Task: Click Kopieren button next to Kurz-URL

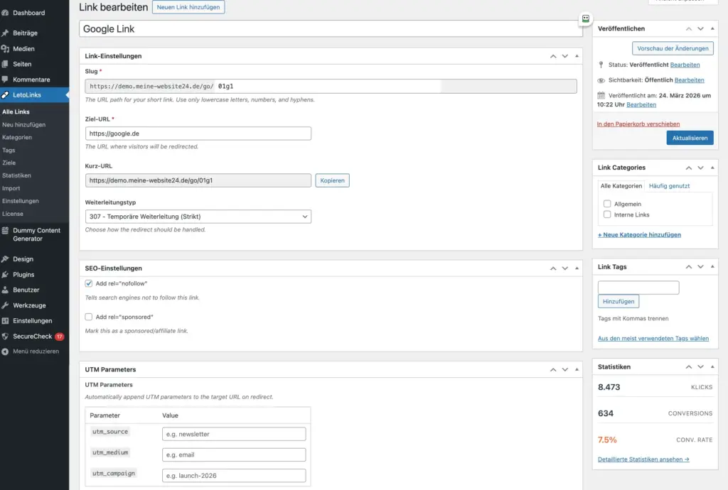Action: 333,180
